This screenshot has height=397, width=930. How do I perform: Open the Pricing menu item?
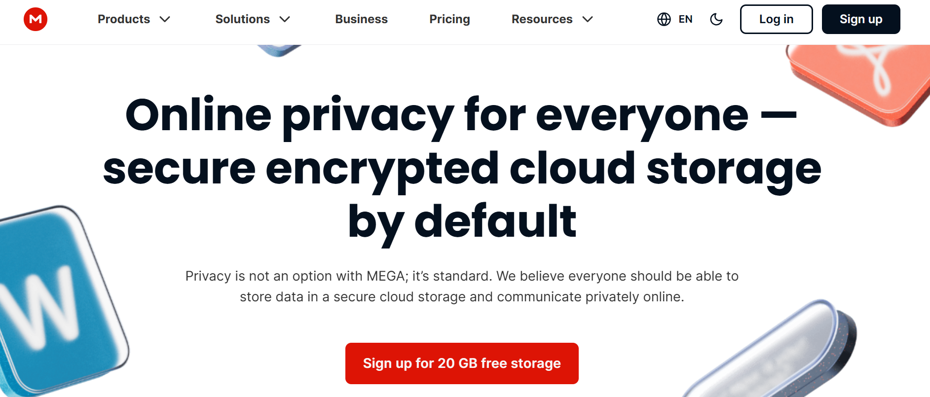tap(449, 19)
